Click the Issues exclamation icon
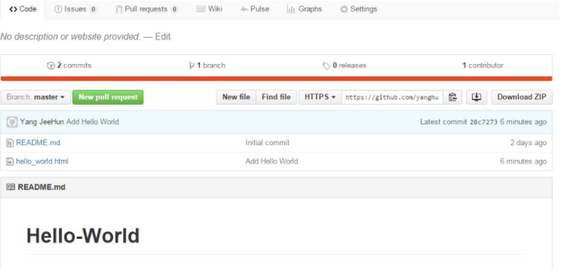The width and height of the screenshot is (564, 275). pyautogui.click(x=58, y=10)
